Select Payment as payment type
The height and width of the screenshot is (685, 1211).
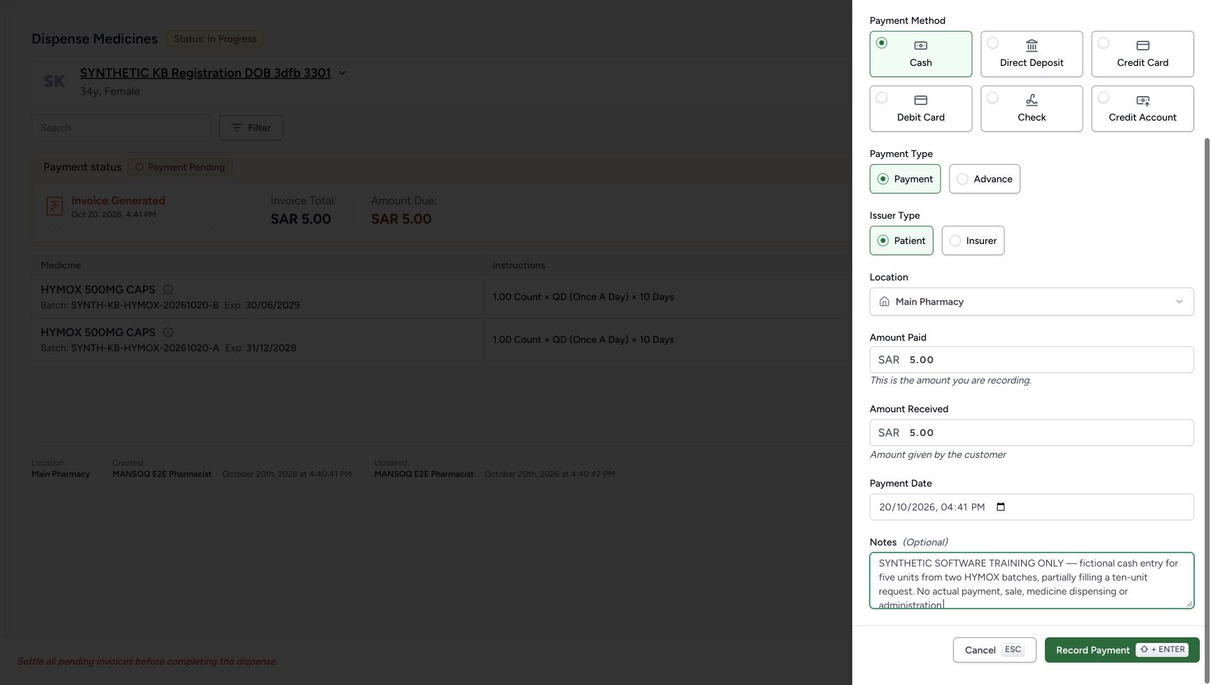[x=905, y=179]
